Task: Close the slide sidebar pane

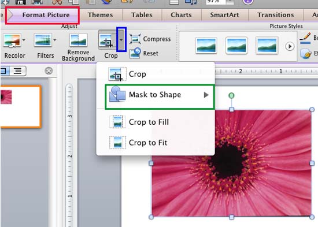Action: (49, 71)
